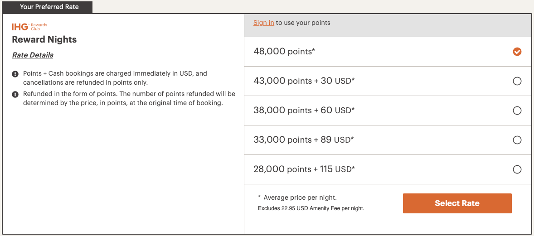Select the 48,000 points rate option

click(x=388, y=52)
